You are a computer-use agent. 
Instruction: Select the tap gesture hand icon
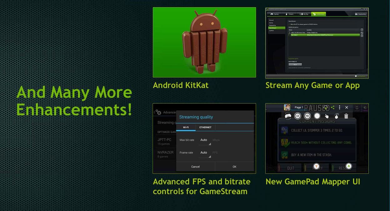[x=327, y=116]
